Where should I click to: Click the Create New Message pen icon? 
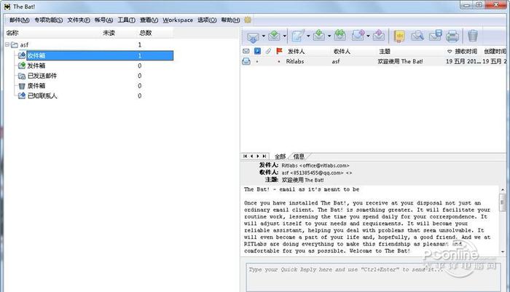tap(297, 36)
